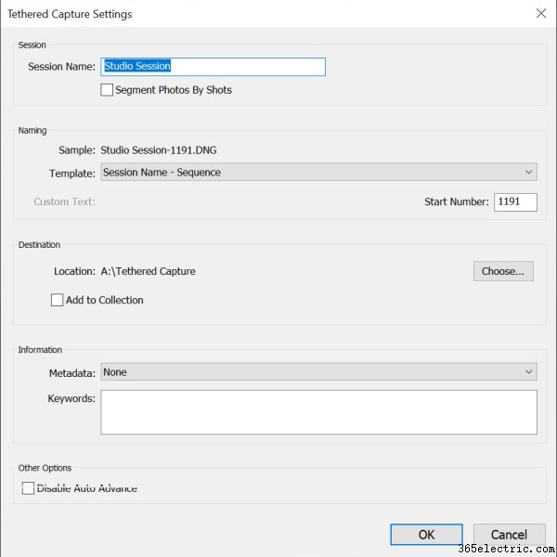
Task: Click the location path A:\Tethered Capture
Action: coord(149,271)
